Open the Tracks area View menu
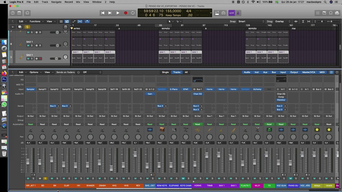The width and height of the screenshot is (342, 192). point(51,21)
